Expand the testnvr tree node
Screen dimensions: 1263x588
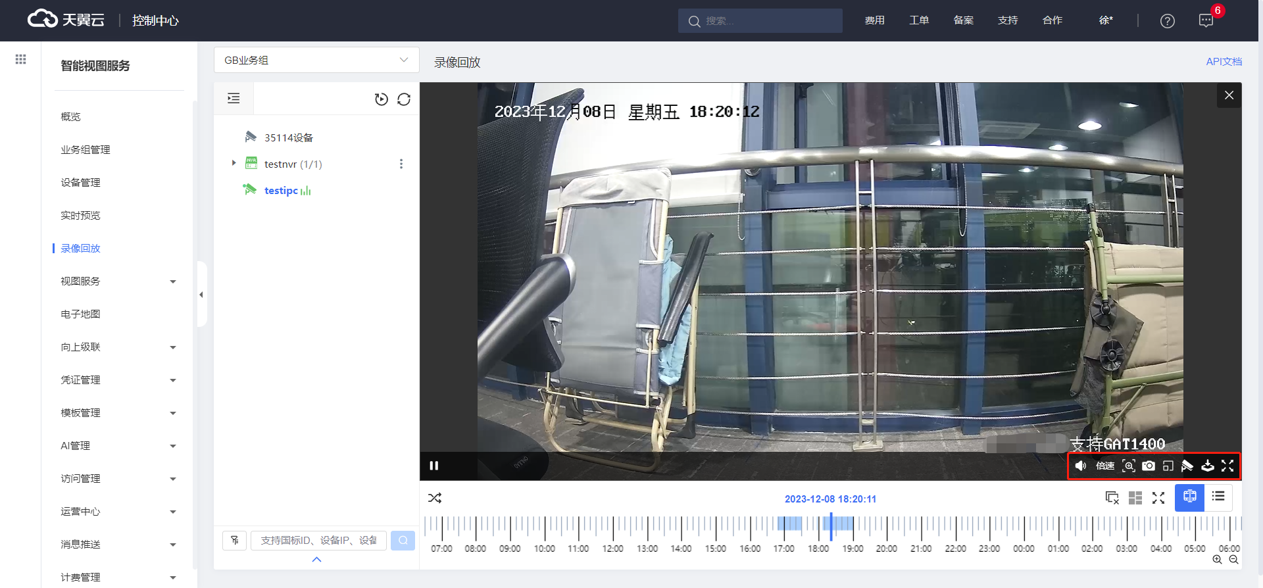coord(234,163)
